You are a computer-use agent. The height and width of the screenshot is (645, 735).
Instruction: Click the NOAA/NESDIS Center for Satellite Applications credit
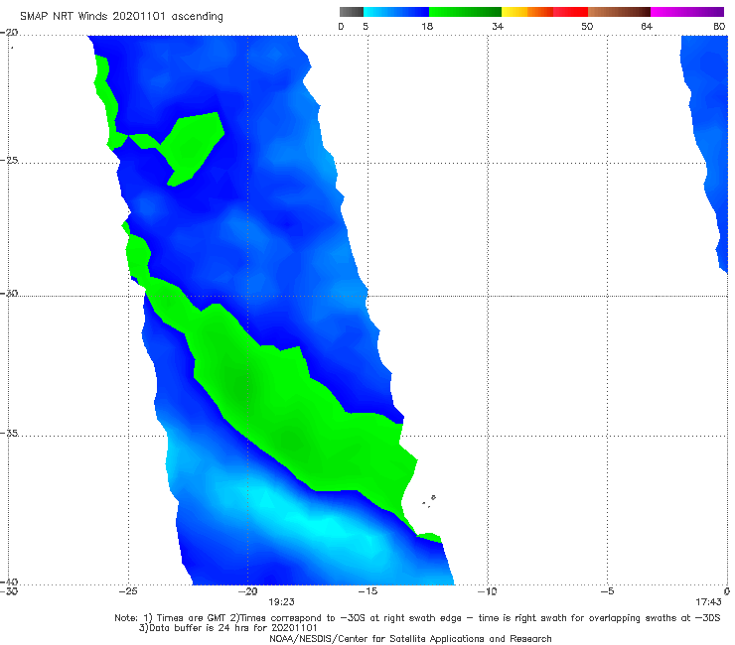click(x=410, y=638)
